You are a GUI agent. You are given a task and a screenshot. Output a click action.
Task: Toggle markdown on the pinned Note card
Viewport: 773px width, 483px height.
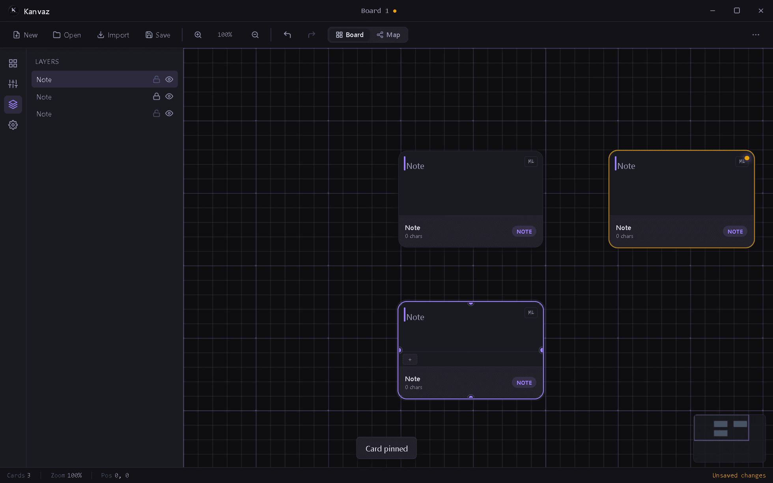click(x=741, y=161)
